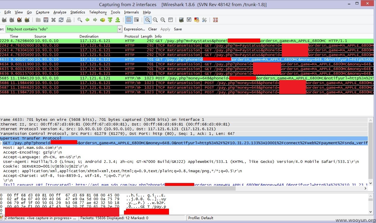This screenshot has width=376, height=223.
Task: Open the filter Expression builder
Action: [134, 29]
